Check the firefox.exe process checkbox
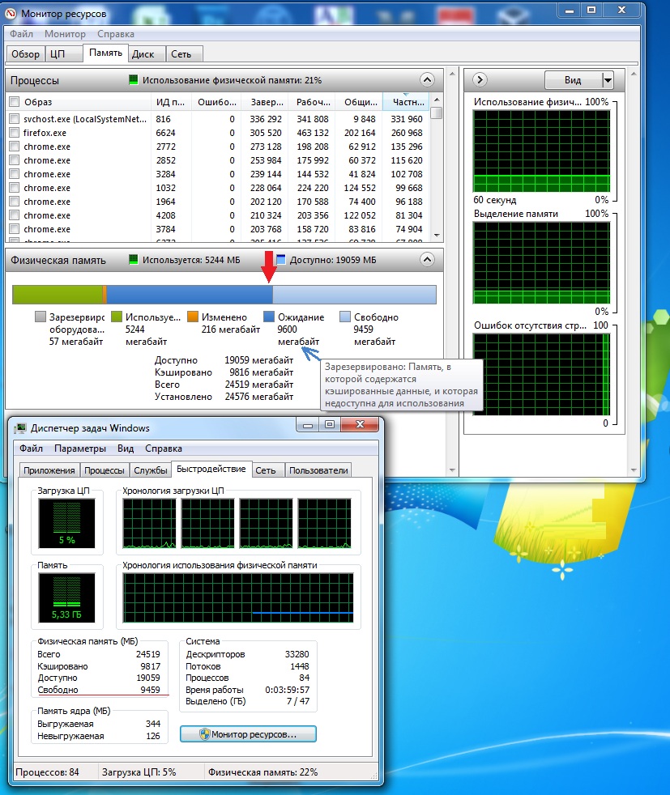The width and height of the screenshot is (670, 795). [14, 133]
